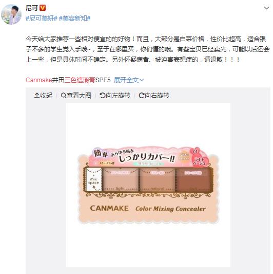273x274 pixels.
Task: View large image with 查看大图
Action: click(76, 96)
